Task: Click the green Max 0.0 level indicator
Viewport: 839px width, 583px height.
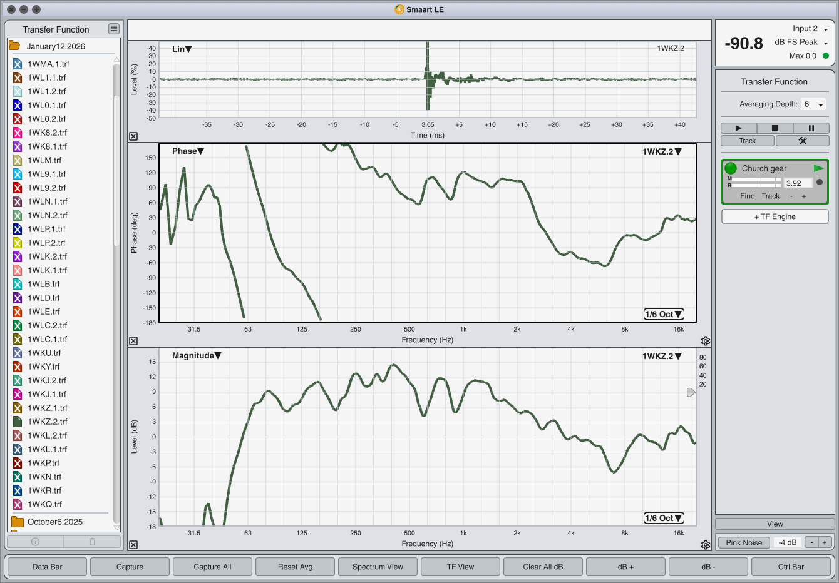Action: pyautogui.click(x=825, y=56)
